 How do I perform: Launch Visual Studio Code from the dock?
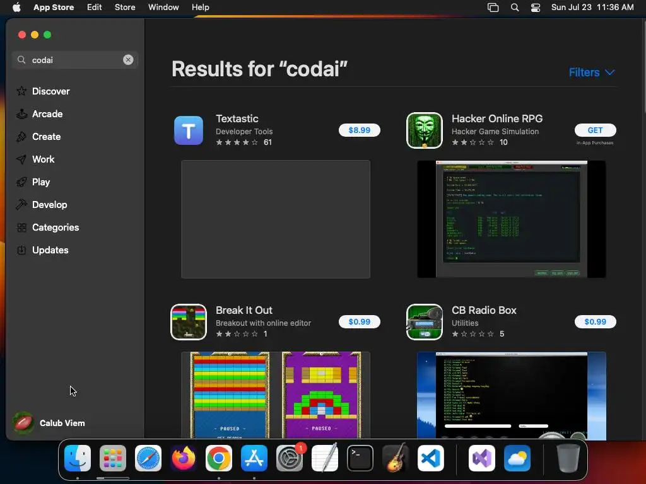(x=431, y=458)
